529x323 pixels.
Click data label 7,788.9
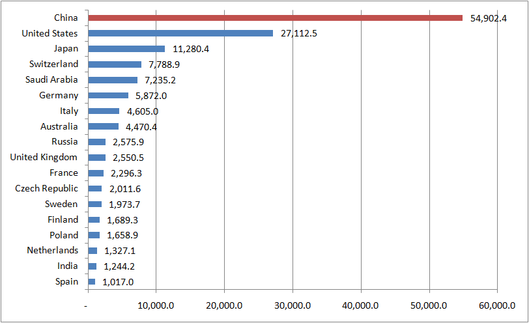pyautogui.click(x=164, y=64)
